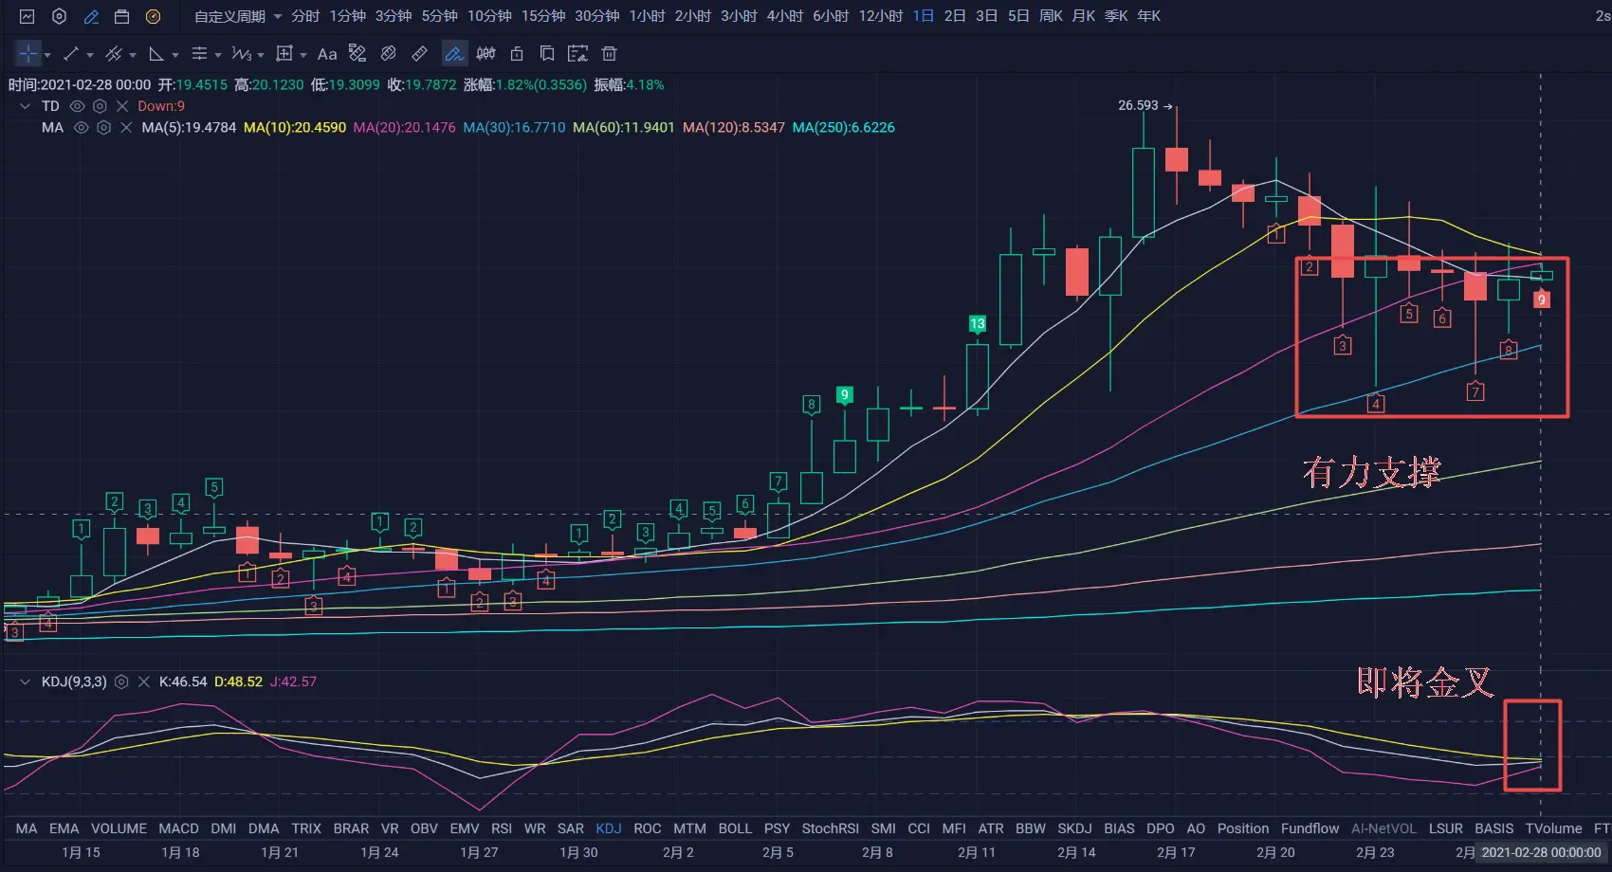Toggle TD indicator visibility eye
Screen dimensions: 1612x872
pyautogui.click(x=77, y=106)
